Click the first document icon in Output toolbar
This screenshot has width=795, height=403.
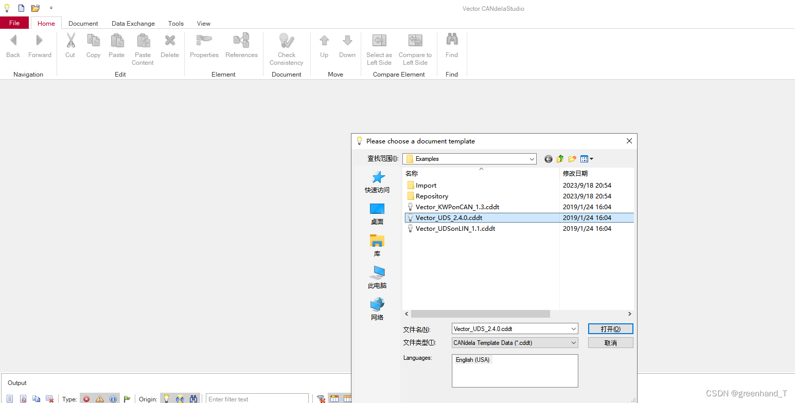click(10, 399)
